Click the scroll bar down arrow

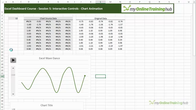click(13, 94)
